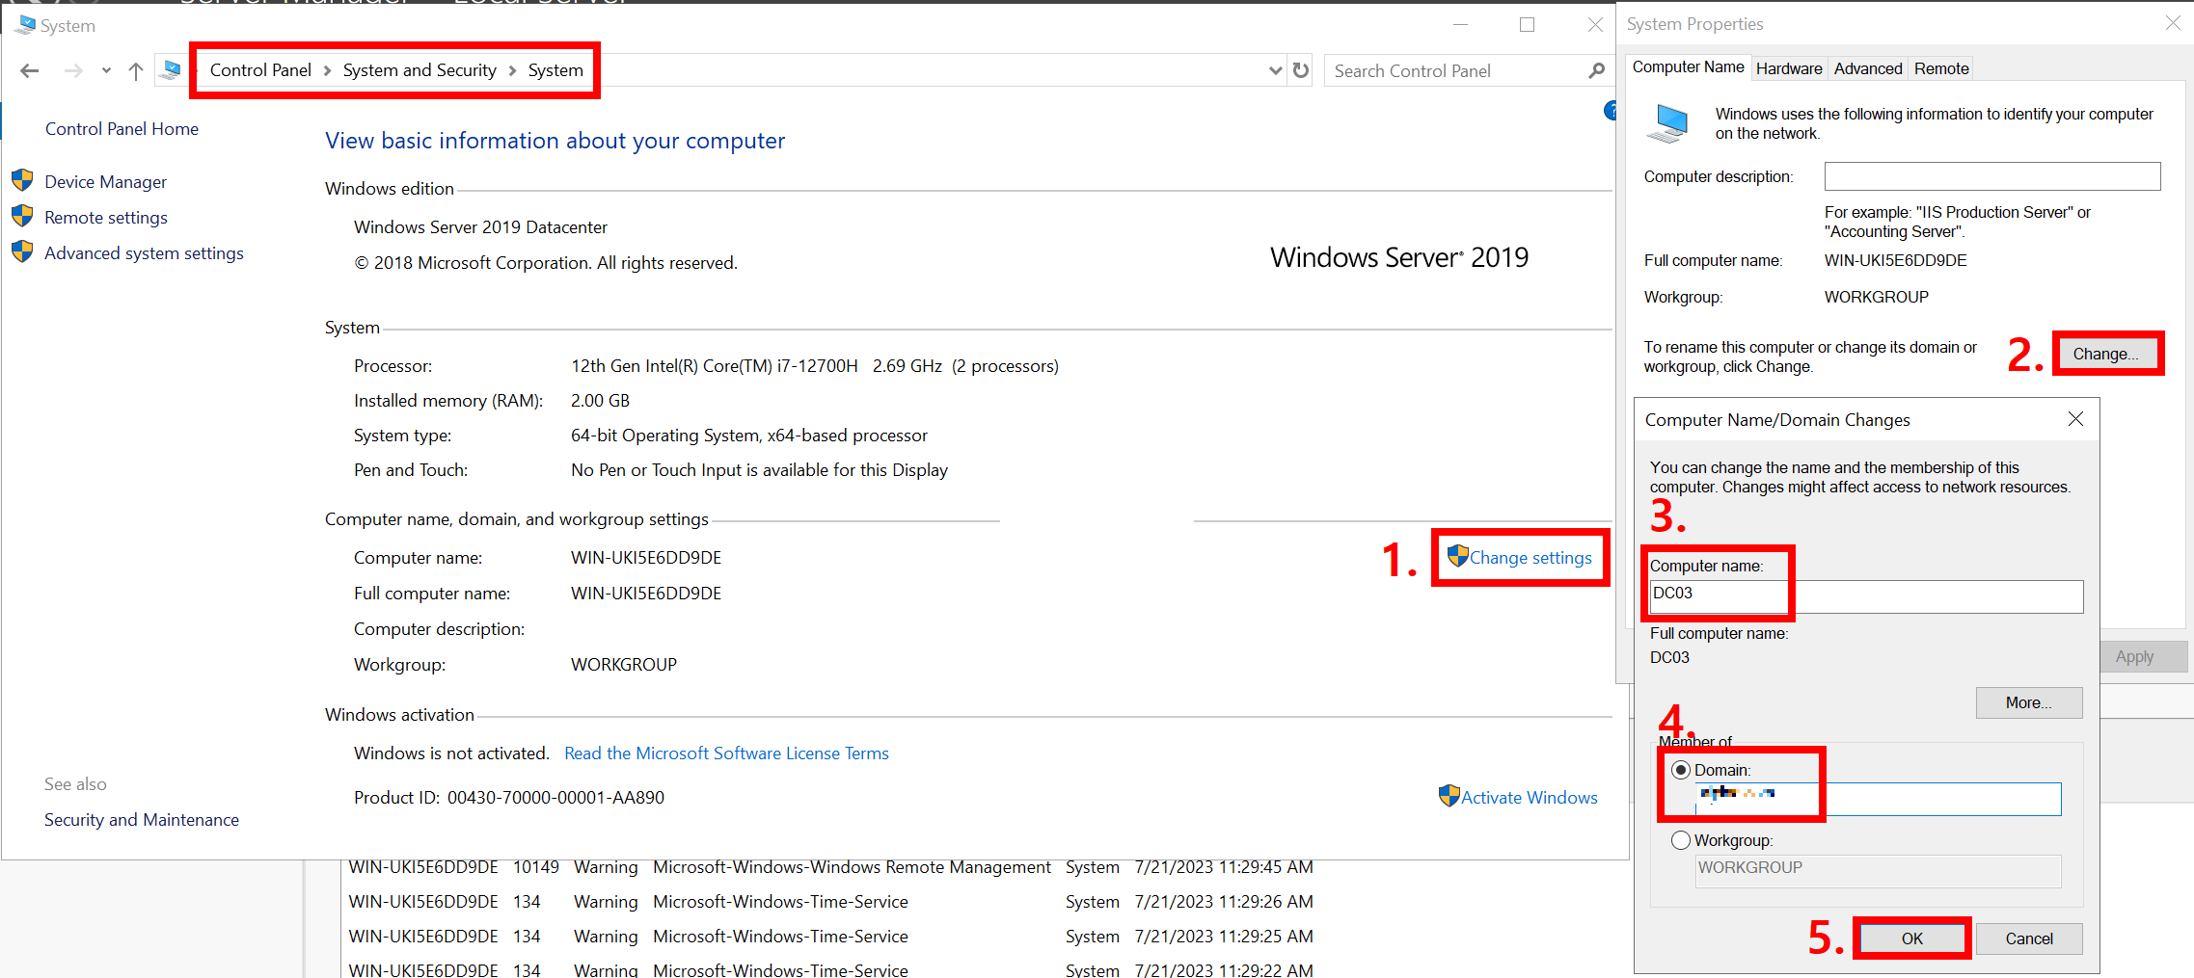This screenshot has width=2194, height=978.
Task: Go back using the System window back arrow
Action: 30,70
